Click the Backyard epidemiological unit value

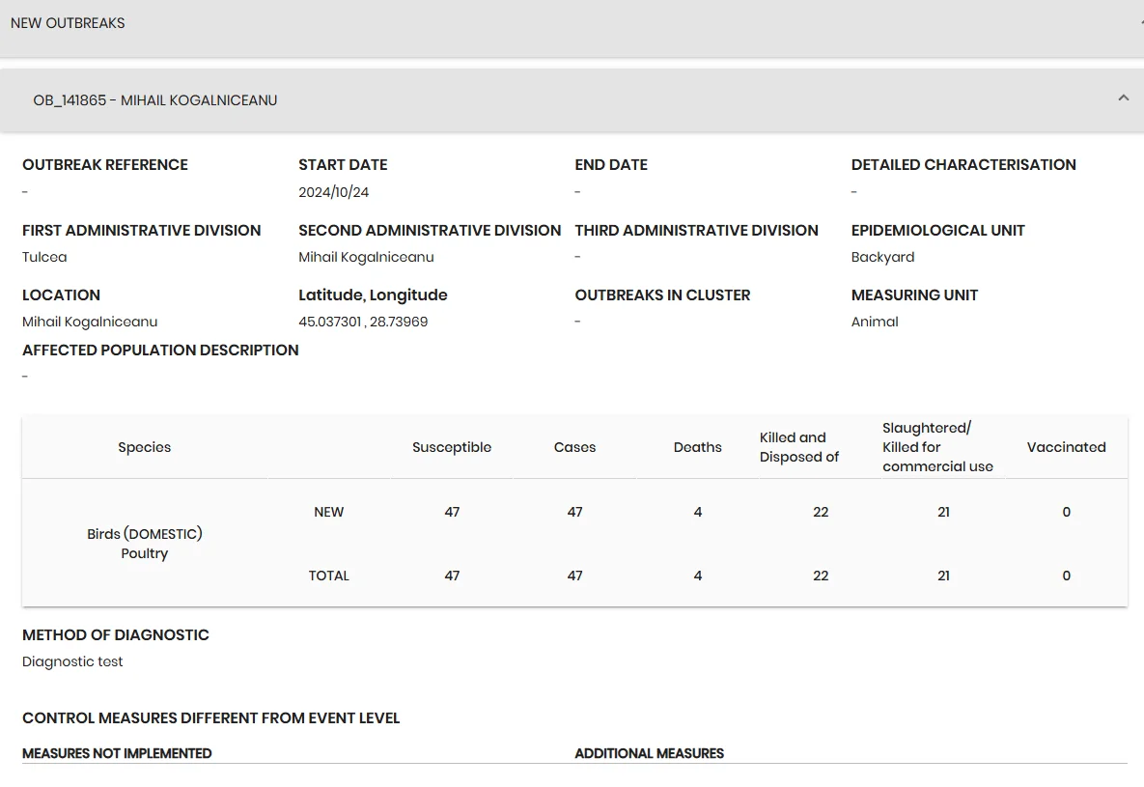point(882,257)
